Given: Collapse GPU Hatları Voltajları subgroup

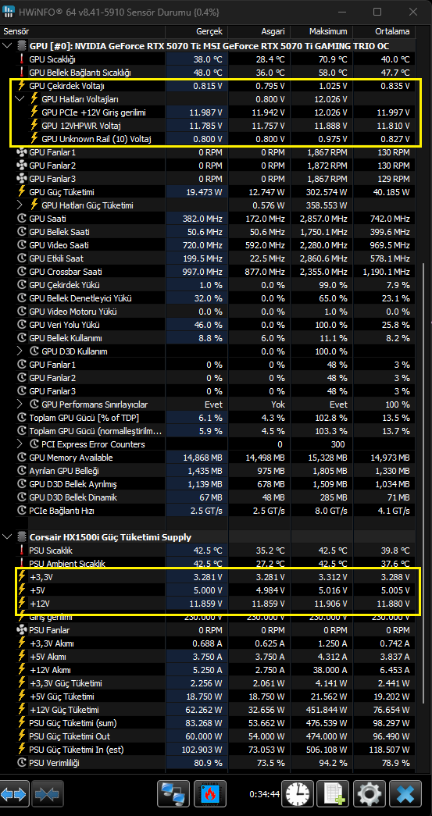Looking at the screenshot, I should [x=20, y=99].
